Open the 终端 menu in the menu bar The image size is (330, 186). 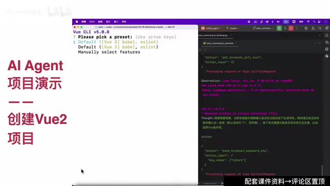[x=84, y=22]
